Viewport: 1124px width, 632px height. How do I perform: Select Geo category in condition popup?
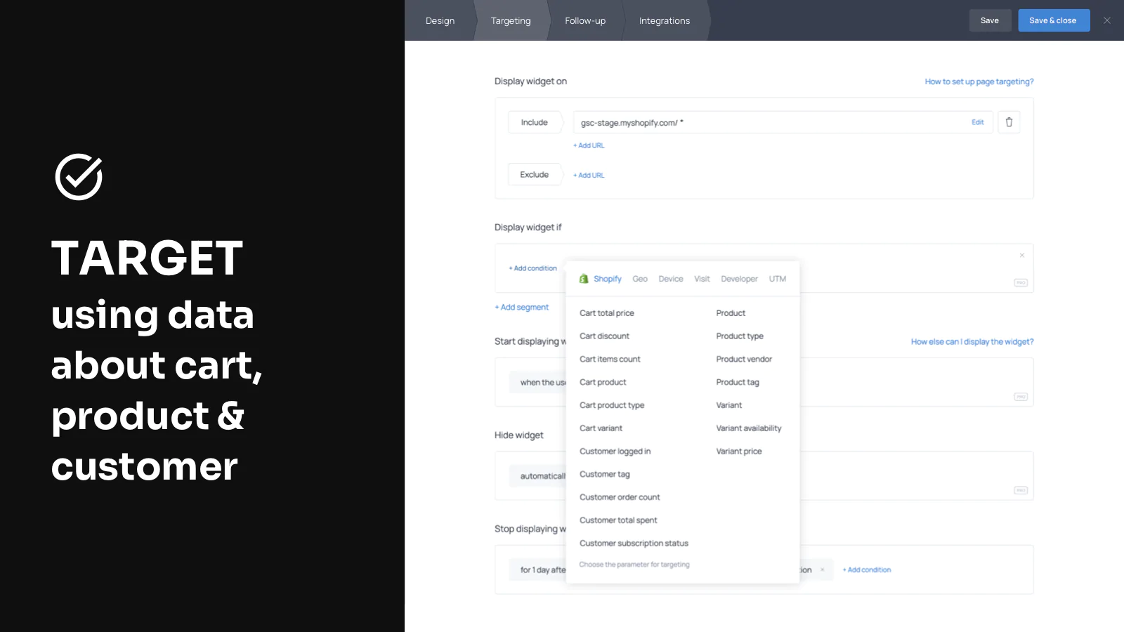pos(639,279)
